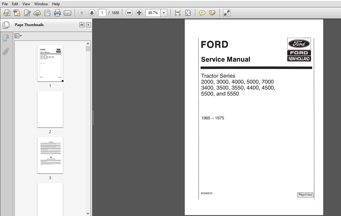Viewport: 341px width, 216px height.
Task: Add a sticky note comment
Action: (x=202, y=13)
